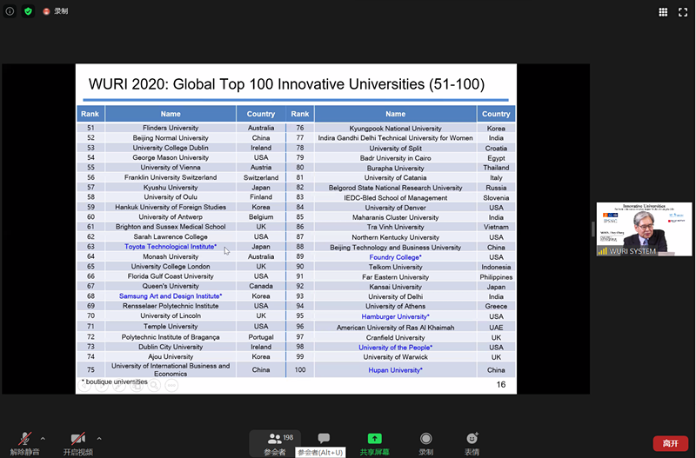696x458 pixels.
Task: Click the divider handle beside video panel
Action: [593, 229]
